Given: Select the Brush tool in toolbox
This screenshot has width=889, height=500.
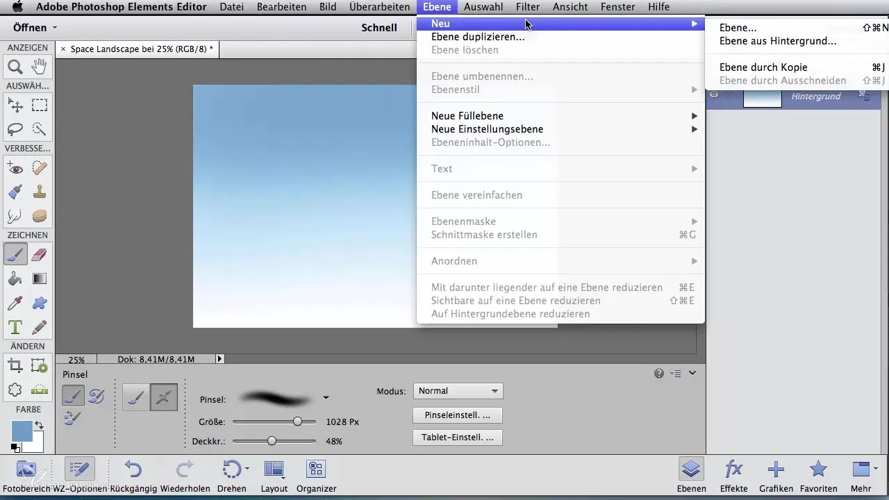Looking at the screenshot, I should point(15,255).
